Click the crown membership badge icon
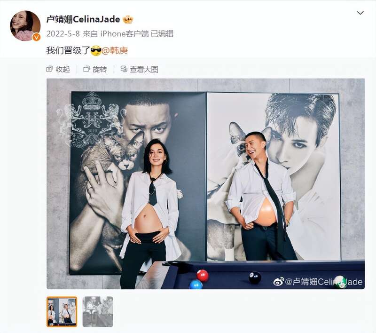The width and height of the screenshot is (376, 333). click(127, 19)
